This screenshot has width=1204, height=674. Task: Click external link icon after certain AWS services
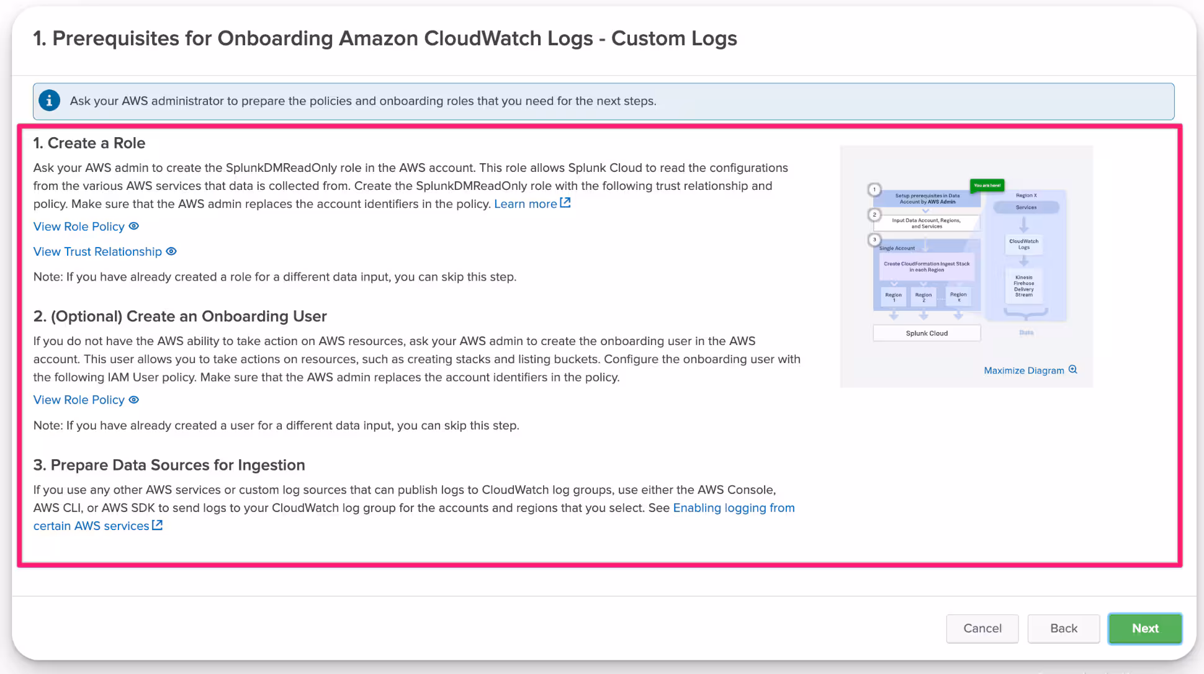158,526
